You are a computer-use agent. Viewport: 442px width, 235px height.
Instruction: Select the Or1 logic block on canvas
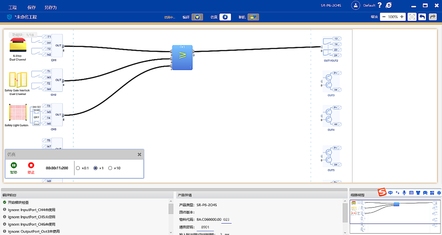tap(182, 58)
